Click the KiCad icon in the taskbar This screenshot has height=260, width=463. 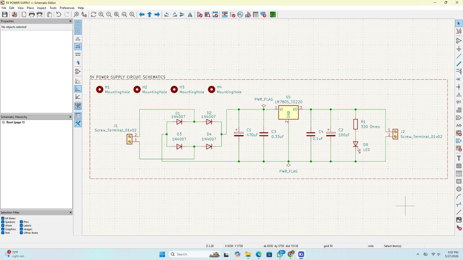(x=301, y=254)
